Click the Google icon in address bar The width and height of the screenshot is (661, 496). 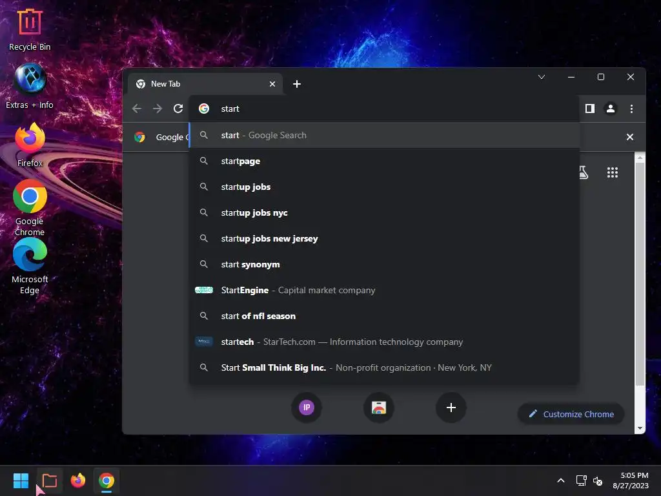[x=204, y=108]
